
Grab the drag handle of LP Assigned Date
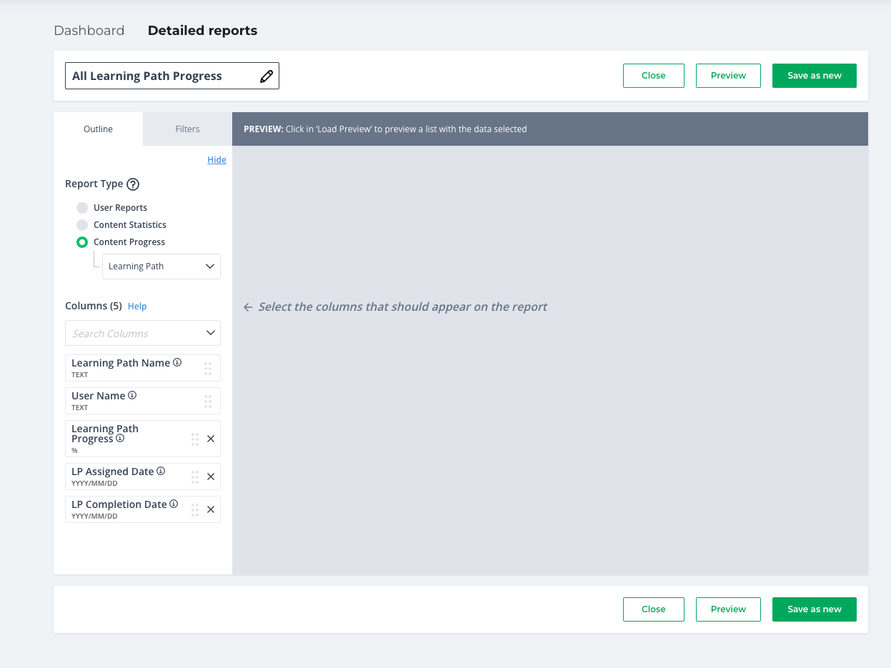point(195,477)
